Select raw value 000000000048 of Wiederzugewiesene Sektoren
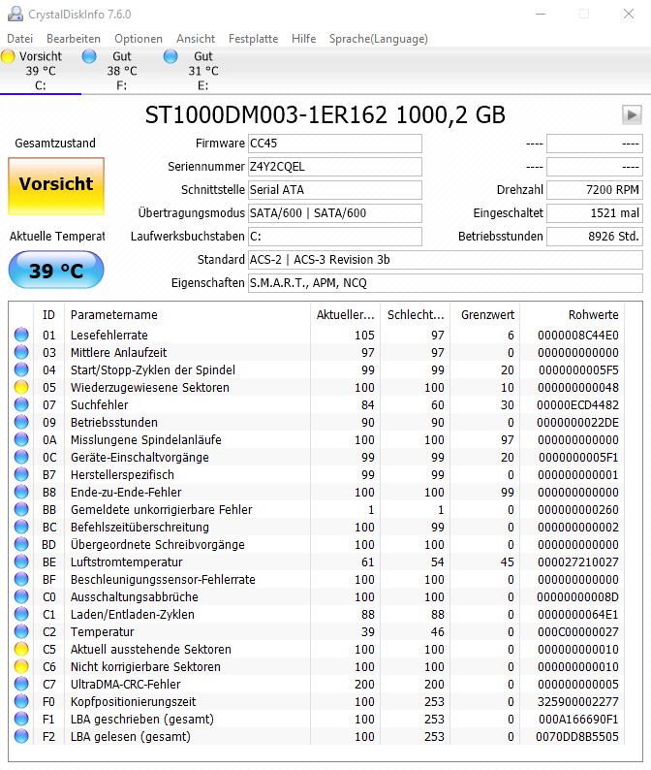 (578, 388)
